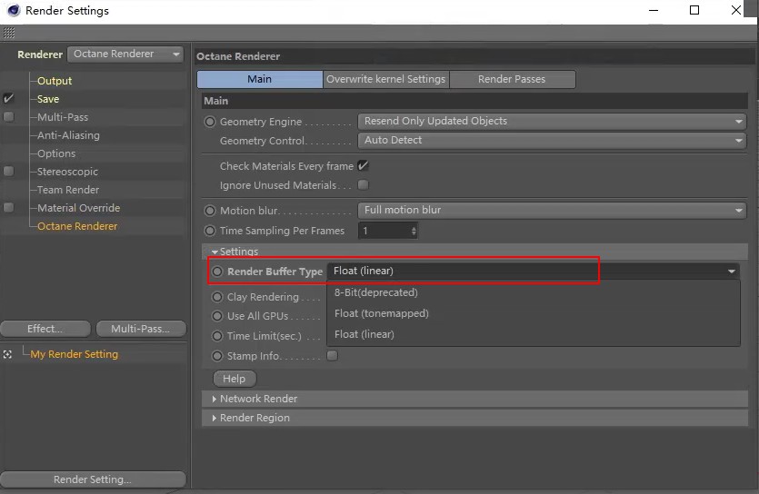Click the Time Sampling Per Frames radio dot
The image size is (759, 494).
pos(210,231)
